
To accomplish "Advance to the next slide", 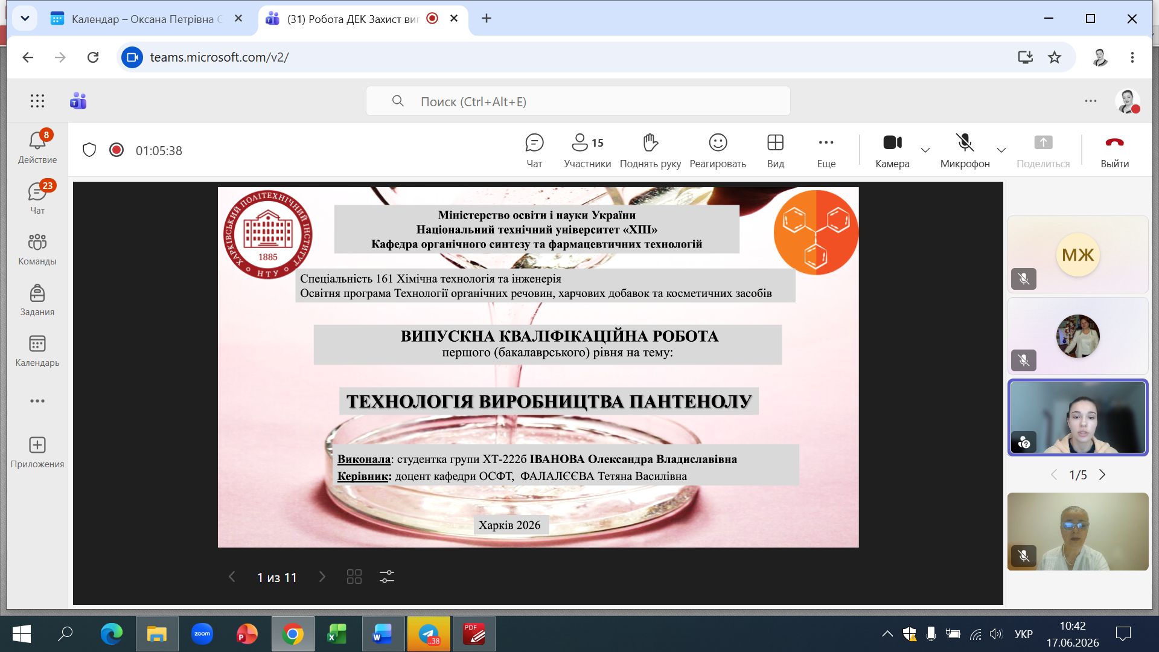I will click(x=322, y=577).
